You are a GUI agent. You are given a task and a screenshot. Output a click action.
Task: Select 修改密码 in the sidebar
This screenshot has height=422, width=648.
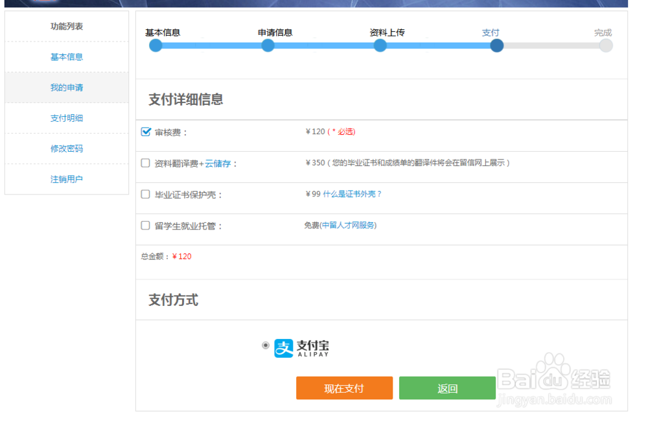(66, 148)
